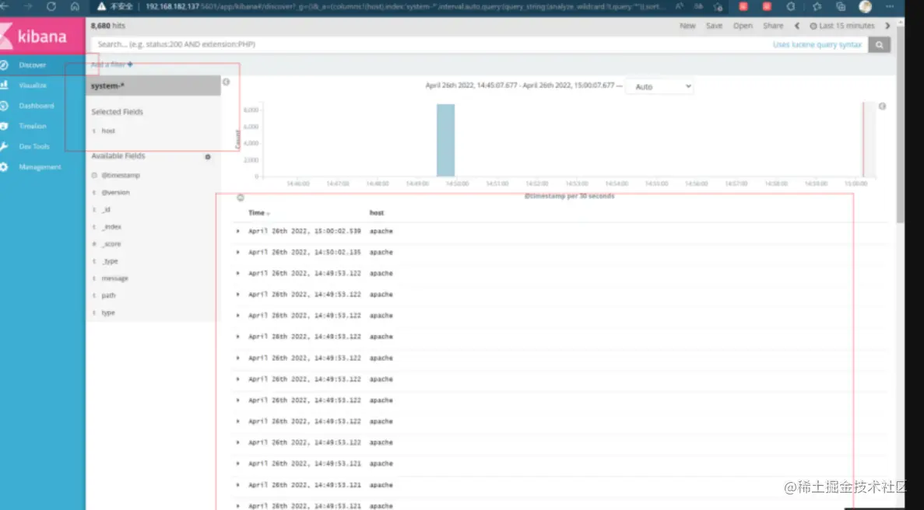The image size is (924, 510).
Task: Open Timelion from the sidebar
Action: (32, 126)
